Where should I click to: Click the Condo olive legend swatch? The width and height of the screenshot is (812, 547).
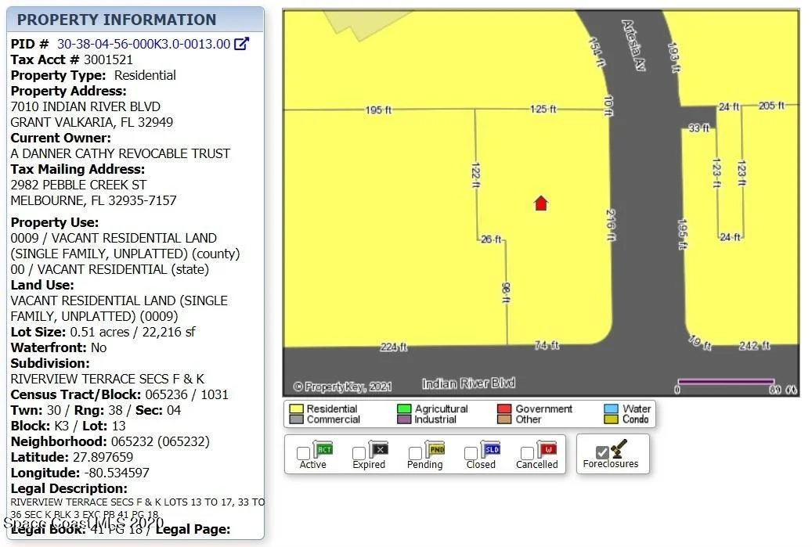coord(611,419)
